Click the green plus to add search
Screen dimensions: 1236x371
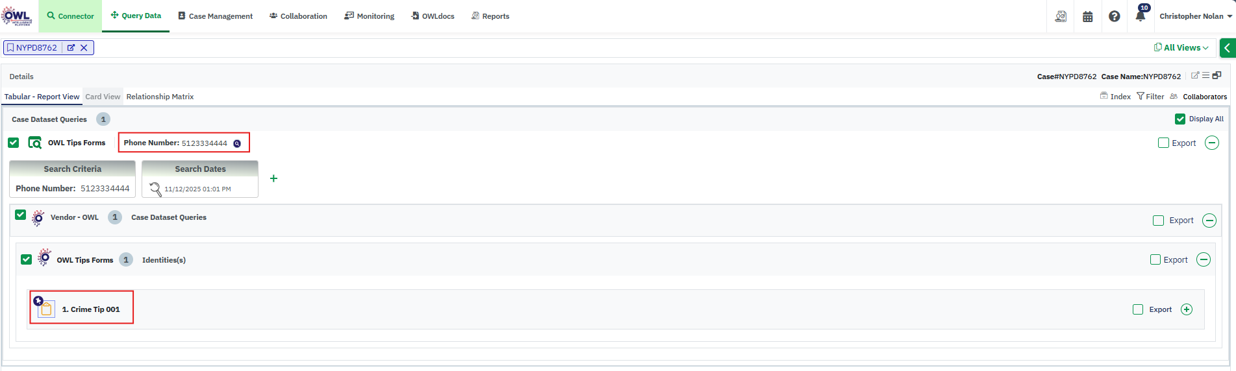pyautogui.click(x=273, y=178)
